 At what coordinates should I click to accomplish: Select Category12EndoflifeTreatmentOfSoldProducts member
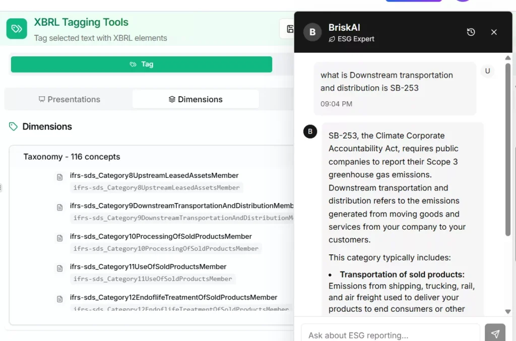pos(173,297)
